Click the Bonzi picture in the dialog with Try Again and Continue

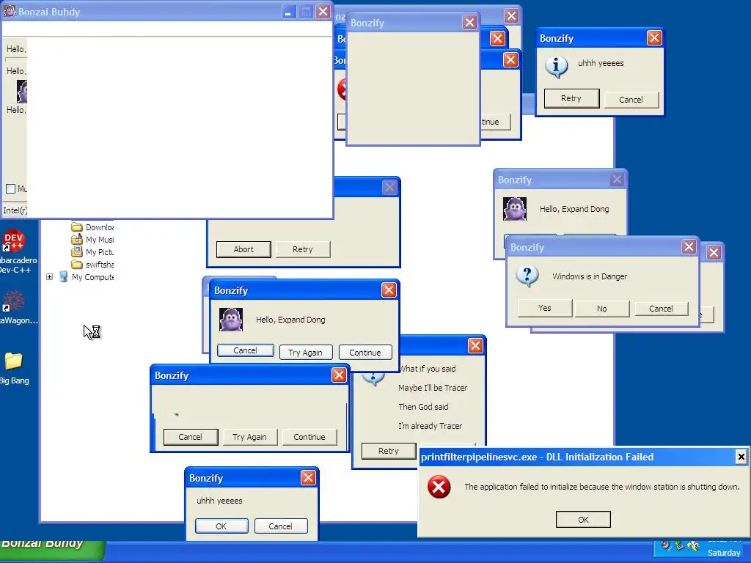coord(231,320)
